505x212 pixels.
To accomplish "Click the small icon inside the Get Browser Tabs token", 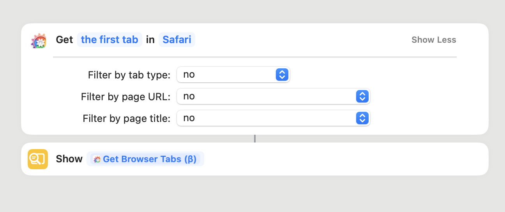I will 97,159.
